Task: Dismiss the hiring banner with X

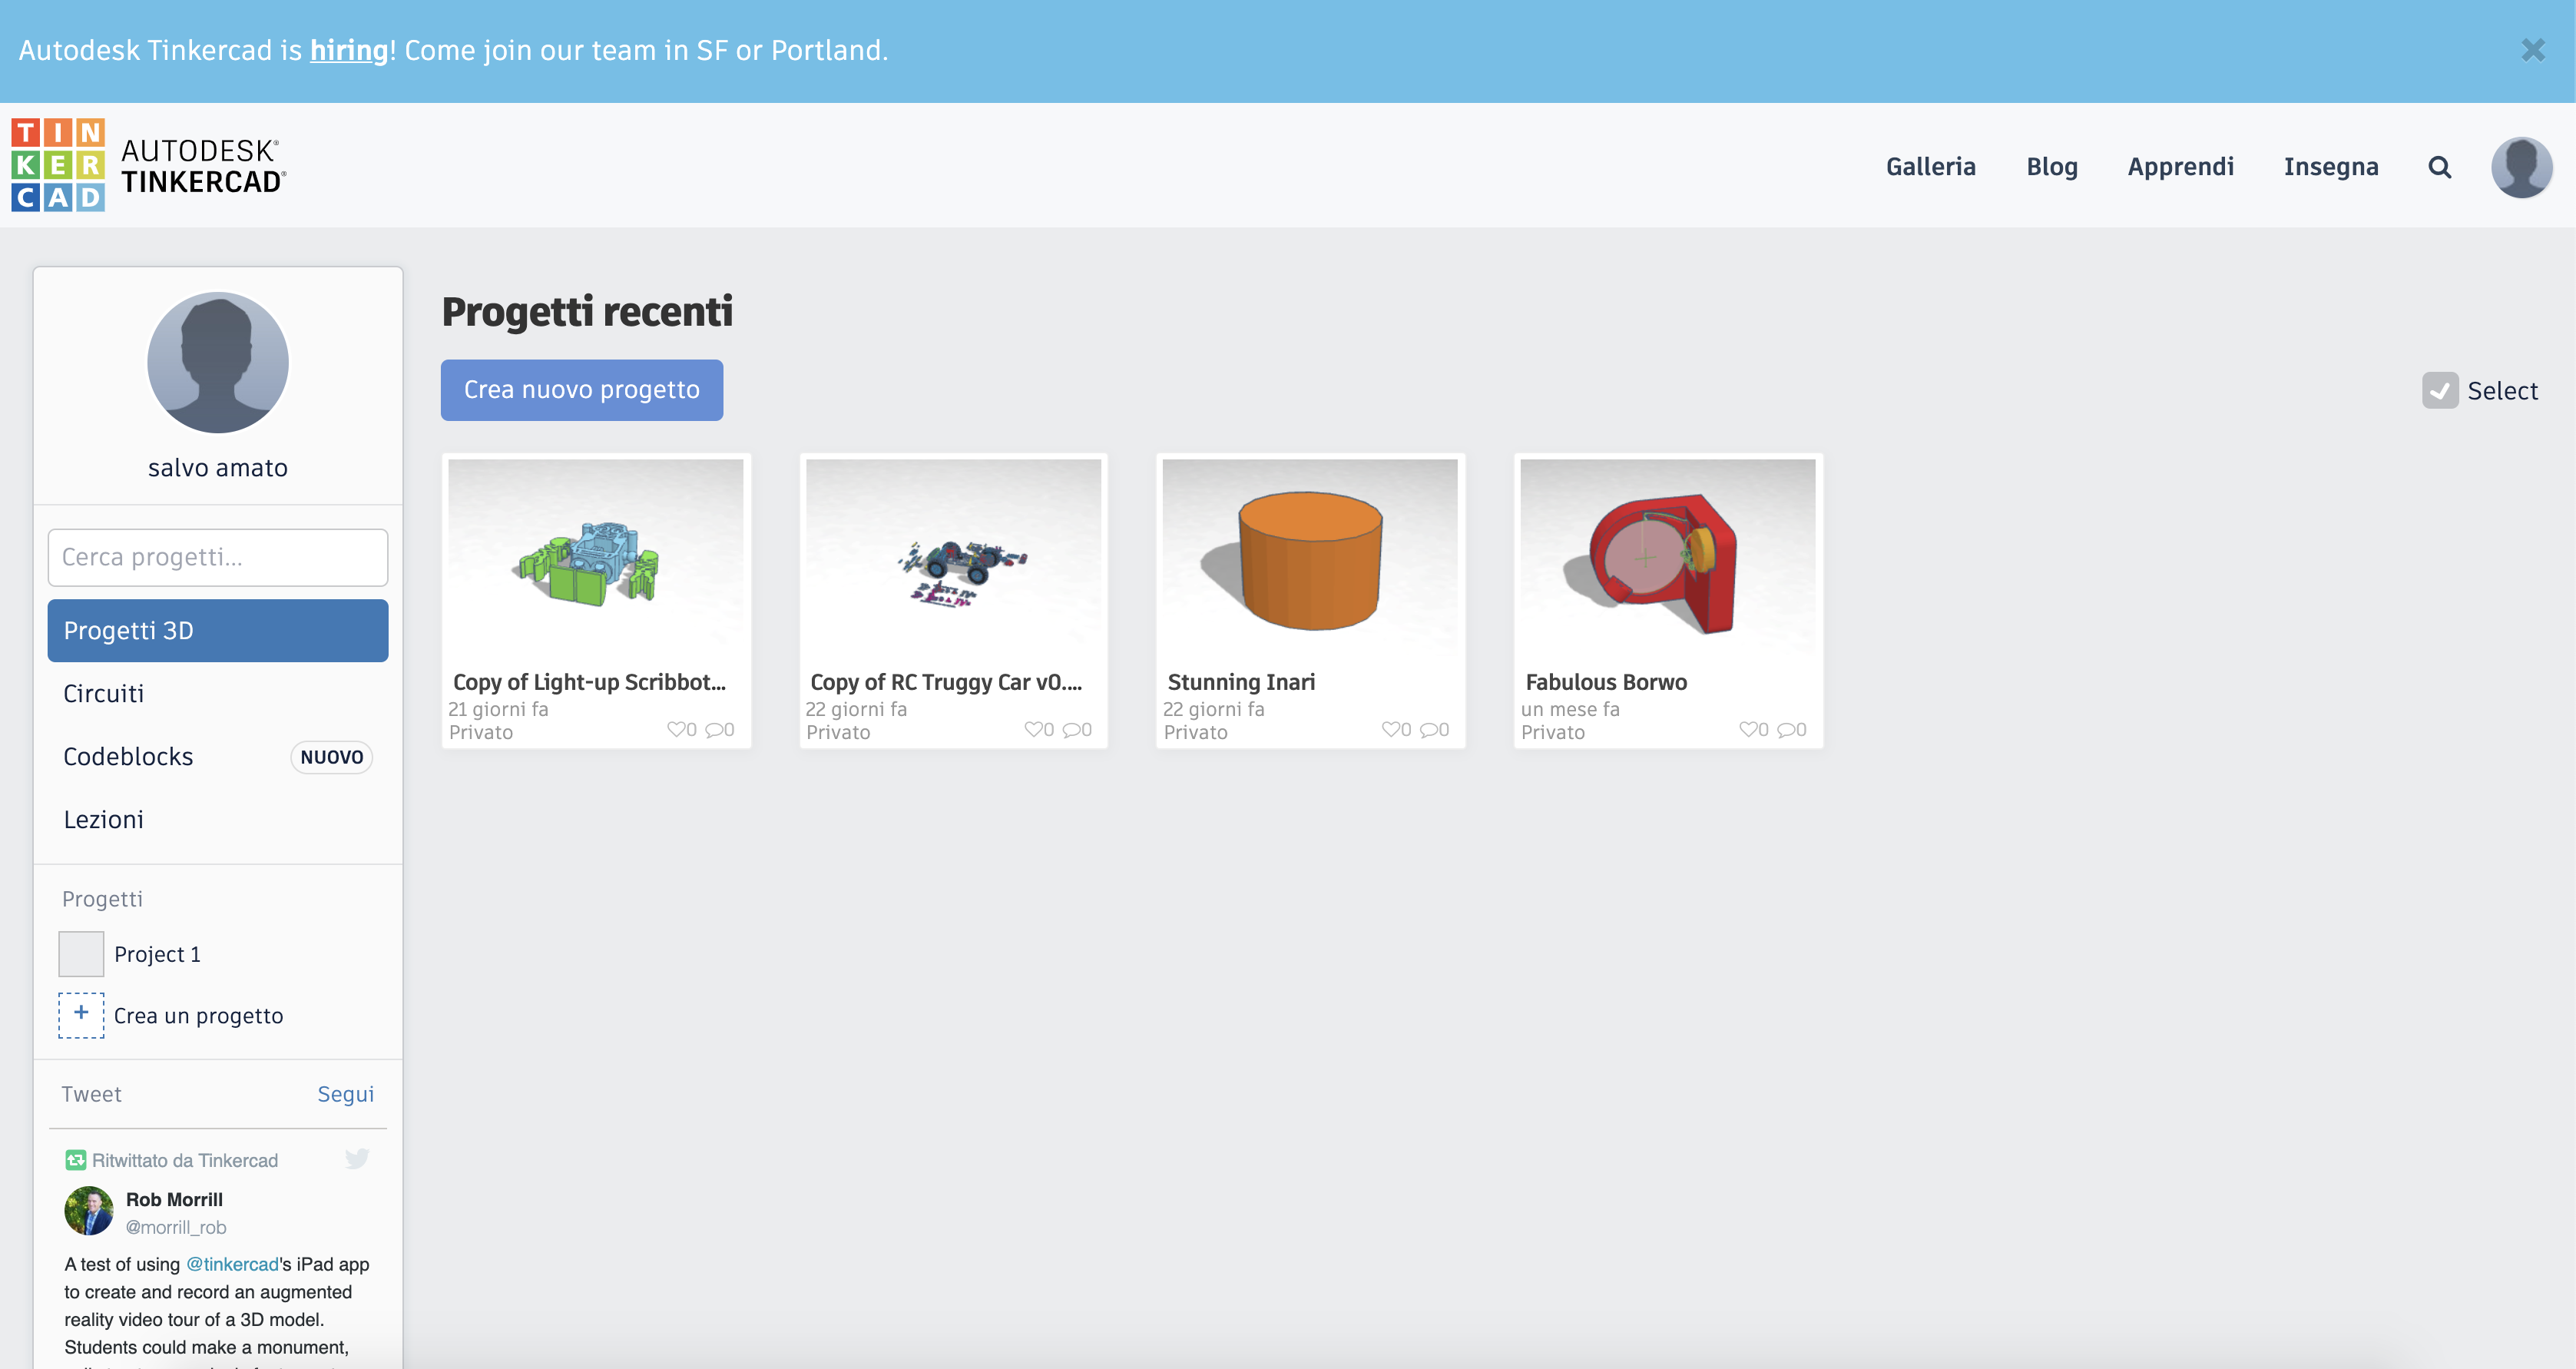Action: pyautogui.click(x=2532, y=50)
